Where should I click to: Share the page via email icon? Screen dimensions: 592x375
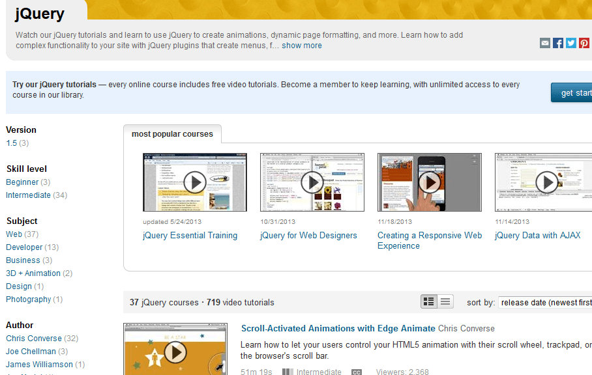click(545, 43)
